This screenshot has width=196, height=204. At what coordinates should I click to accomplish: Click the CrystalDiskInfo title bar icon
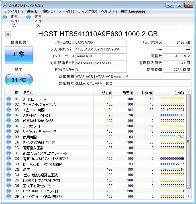tap(5, 5)
